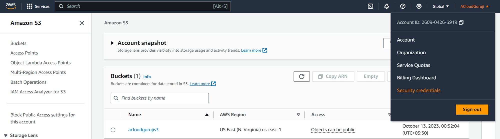Viewport: 500px width, 139px height.
Task: Open the help question mark icon
Action: 403,6
